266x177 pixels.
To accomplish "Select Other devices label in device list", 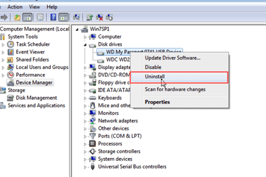I will (113, 128).
